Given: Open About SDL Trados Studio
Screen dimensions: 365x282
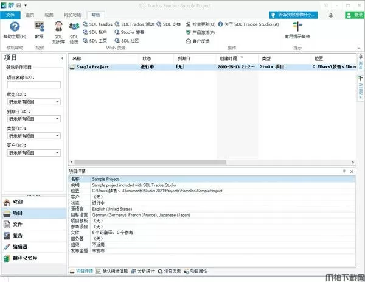Looking at the screenshot, I should click(248, 24).
